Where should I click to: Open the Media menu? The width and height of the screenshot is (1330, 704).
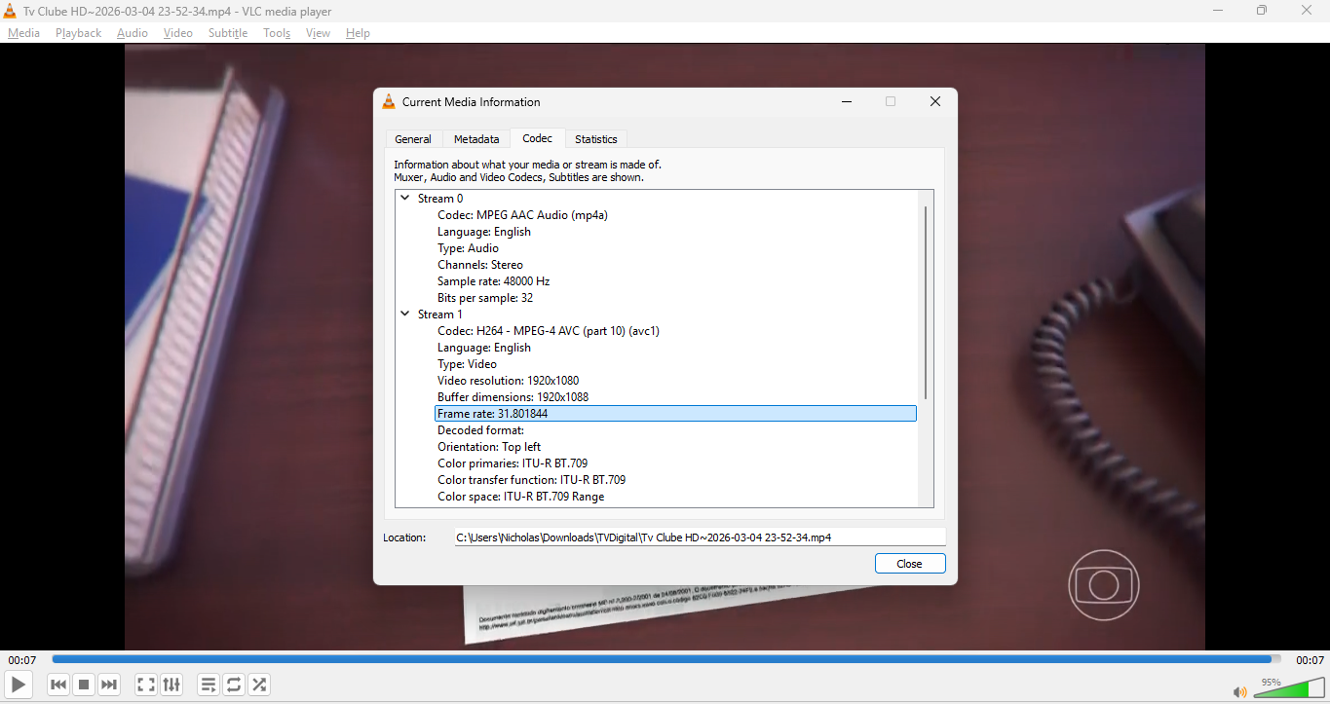click(x=23, y=32)
